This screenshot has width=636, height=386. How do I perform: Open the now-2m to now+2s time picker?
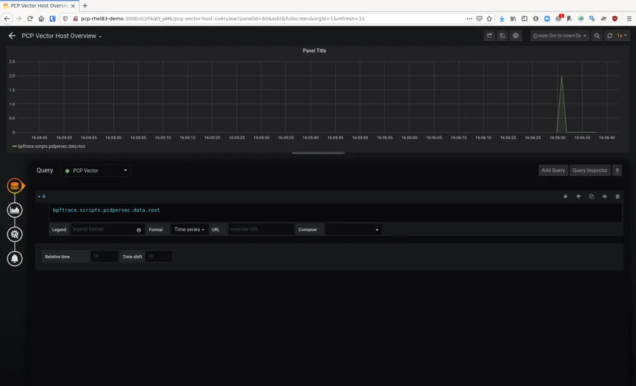point(558,36)
